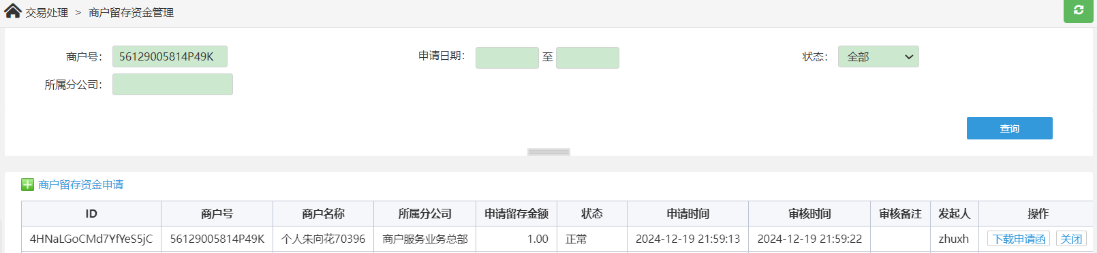Open the 状态 dropdown showing 全部

(878, 56)
